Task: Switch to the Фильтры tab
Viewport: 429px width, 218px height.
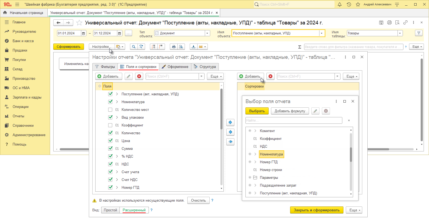Action: click(105, 67)
